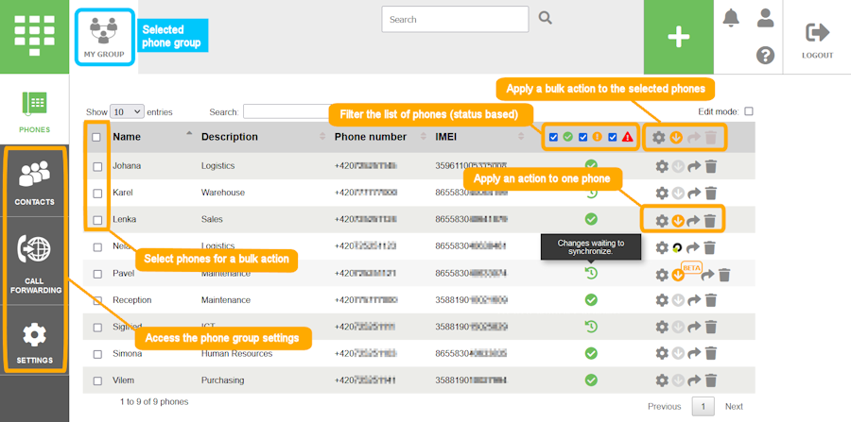Open the help question mark icon

pyautogui.click(x=766, y=56)
